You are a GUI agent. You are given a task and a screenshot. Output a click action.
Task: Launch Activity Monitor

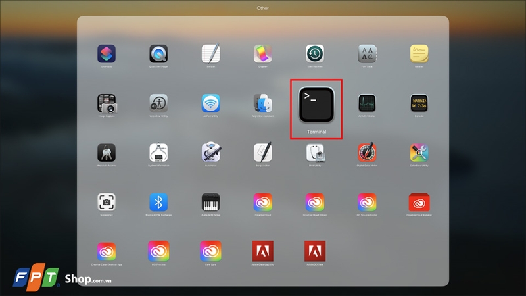tap(367, 103)
